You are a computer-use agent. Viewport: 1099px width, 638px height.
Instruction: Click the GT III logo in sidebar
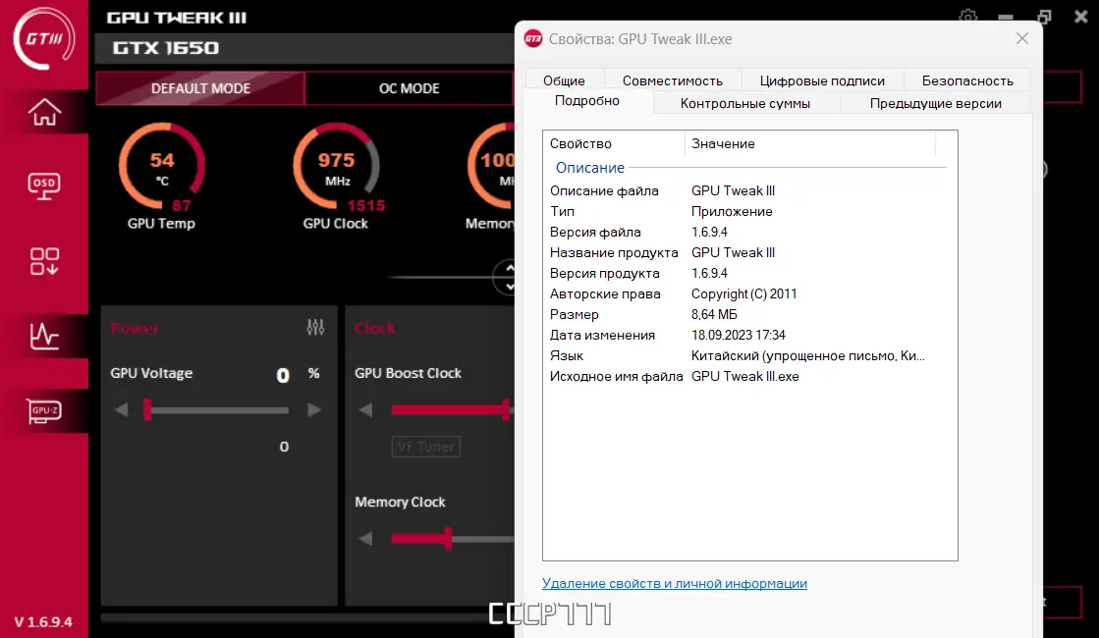tap(44, 38)
